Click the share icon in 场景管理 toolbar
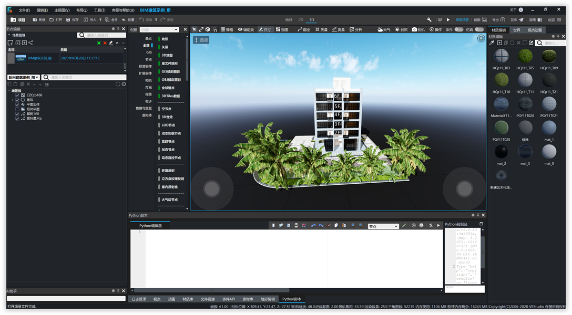The image size is (572, 315). pyautogui.click(x=30, y=43)
